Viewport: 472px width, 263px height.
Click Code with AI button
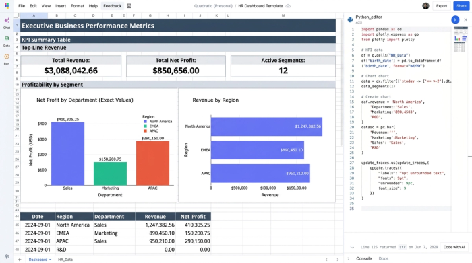click(x=454, y=247)
